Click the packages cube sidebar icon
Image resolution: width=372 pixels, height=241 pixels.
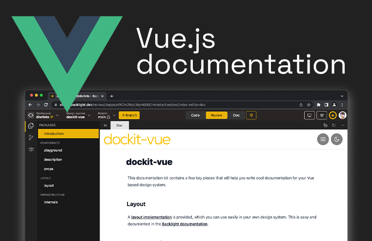[x=31, y=149]
